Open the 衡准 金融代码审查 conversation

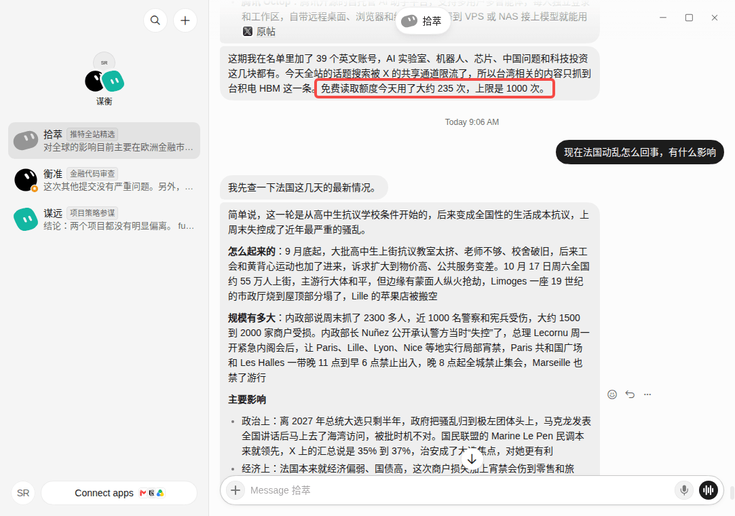[104, 180]
